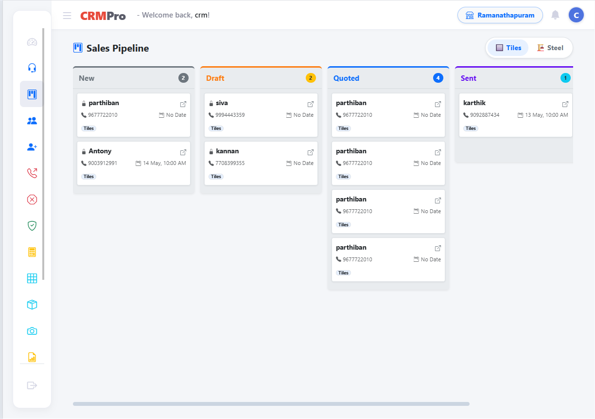
Task: Click No Date on siva card
Action: [303, 115]
